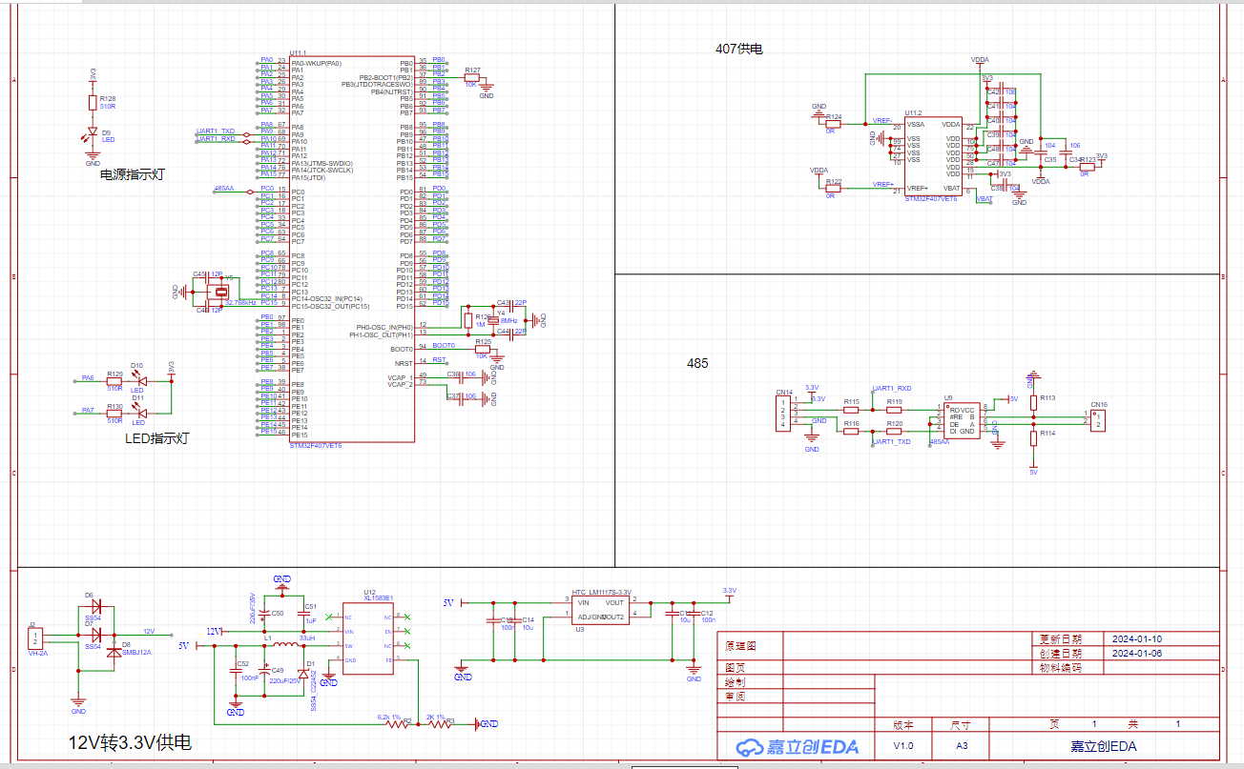Click the UART1_TXD net label near PA9
The image size is (1244, 769).
[x=216, y=131]
